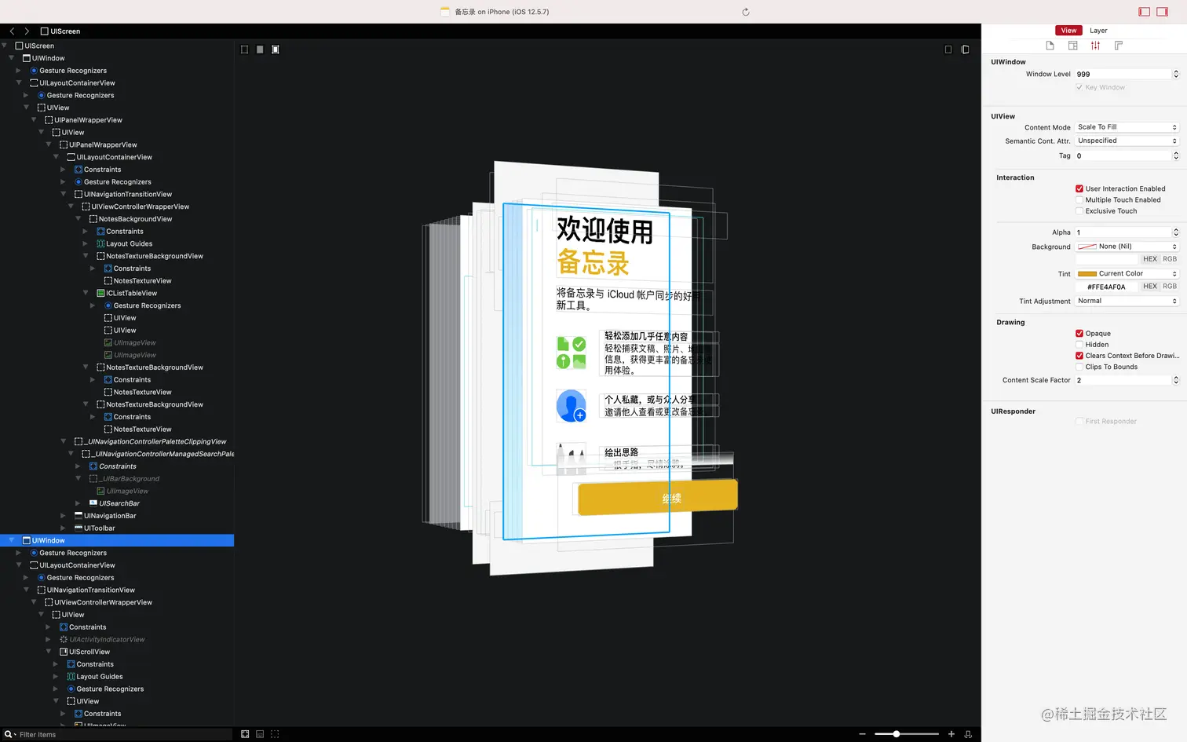Viewport: 1187px width, 742px height.
Task: Click the Alpha stepper arrows
Action: click(x=1176, y=232)
